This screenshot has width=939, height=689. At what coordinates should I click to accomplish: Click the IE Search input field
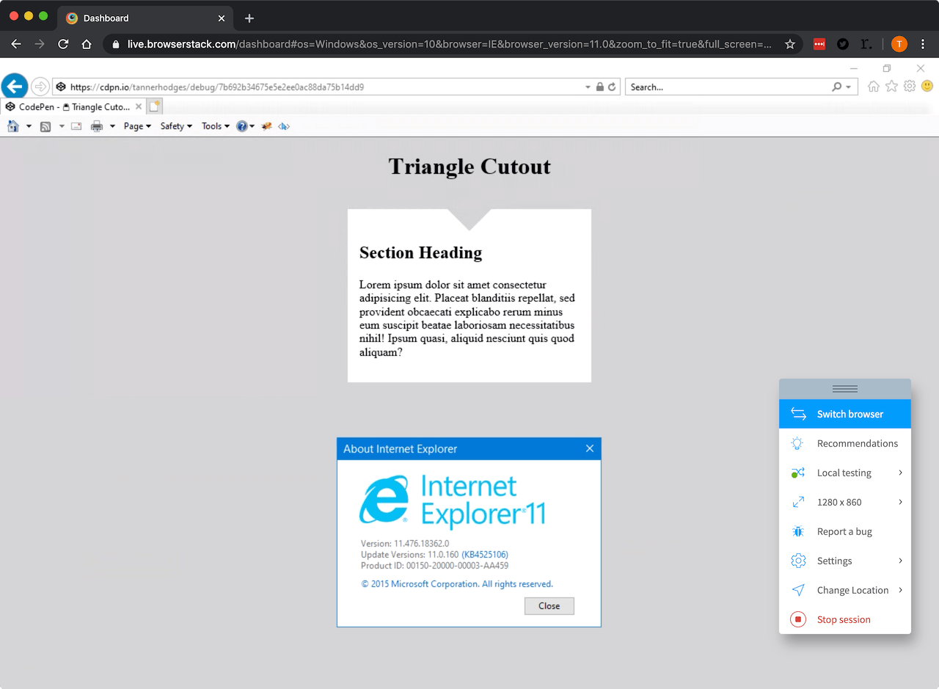click(x=726, y=87)
